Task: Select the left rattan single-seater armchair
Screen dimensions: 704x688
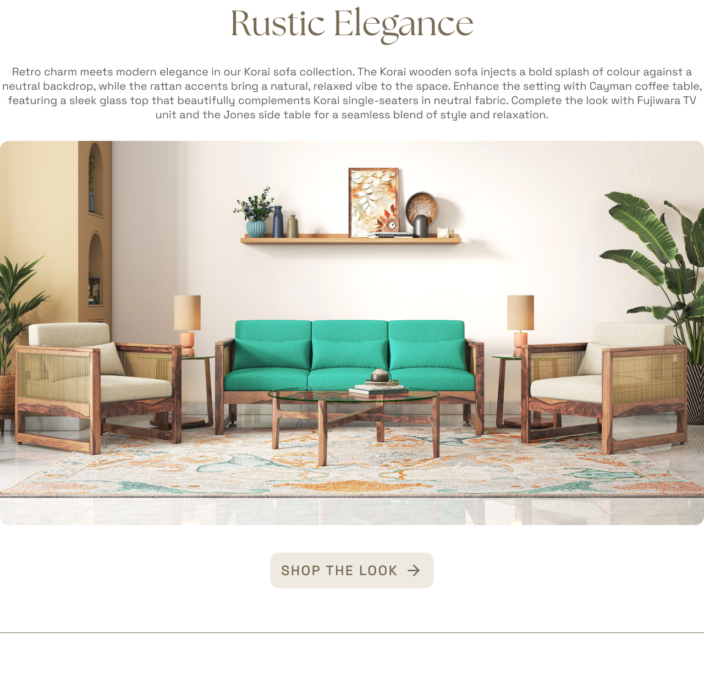Action: pyautogui.click(x=98, y=387)
